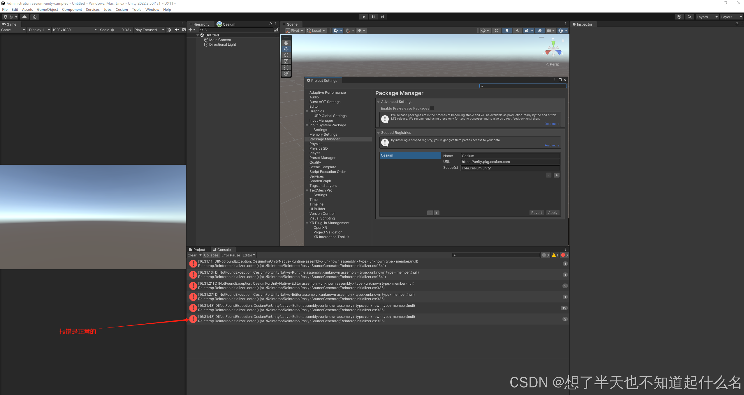Click Revert for scoped registry
744x395 pixels.
click(x=537, y=213)
